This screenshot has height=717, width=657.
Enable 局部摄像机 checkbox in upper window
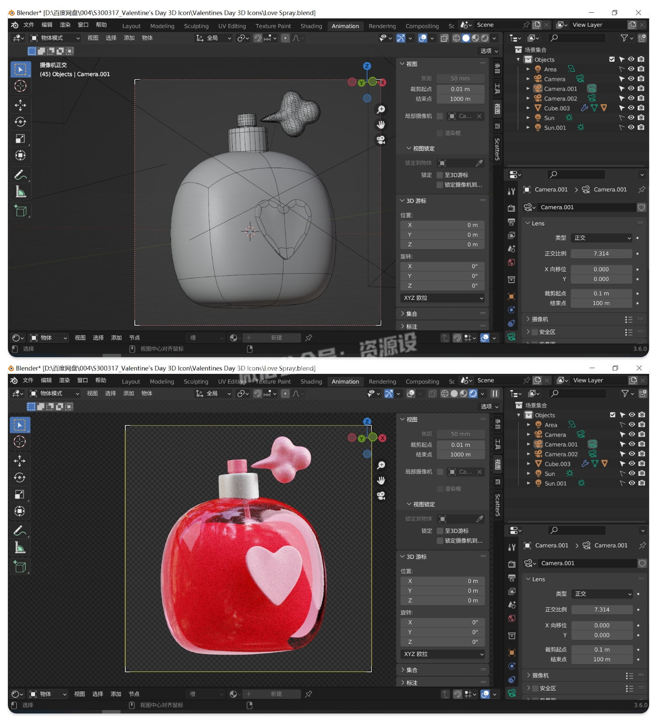pyautogui.click(x=440, y=116)
